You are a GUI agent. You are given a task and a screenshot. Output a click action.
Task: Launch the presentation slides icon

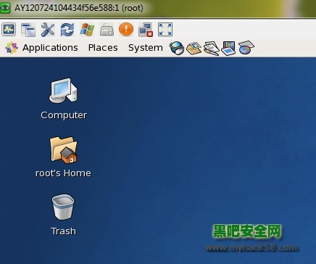pos(228,48)
